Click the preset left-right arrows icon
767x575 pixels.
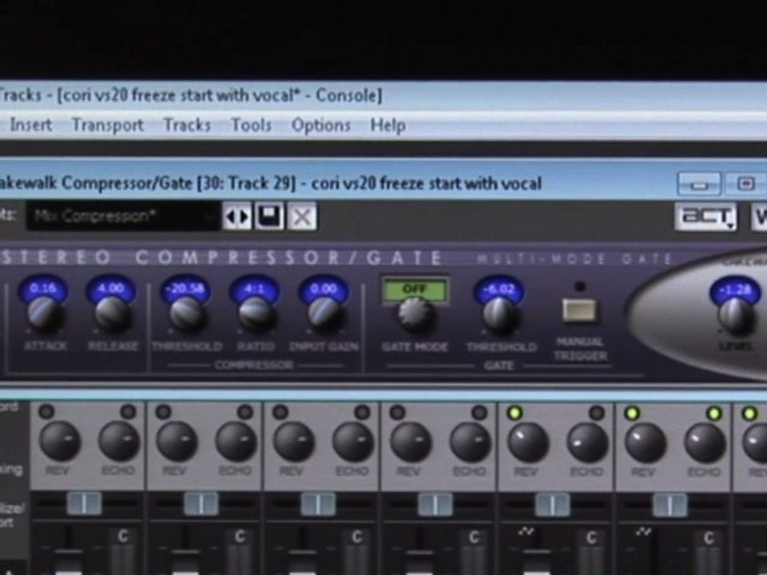click(237, 216)
